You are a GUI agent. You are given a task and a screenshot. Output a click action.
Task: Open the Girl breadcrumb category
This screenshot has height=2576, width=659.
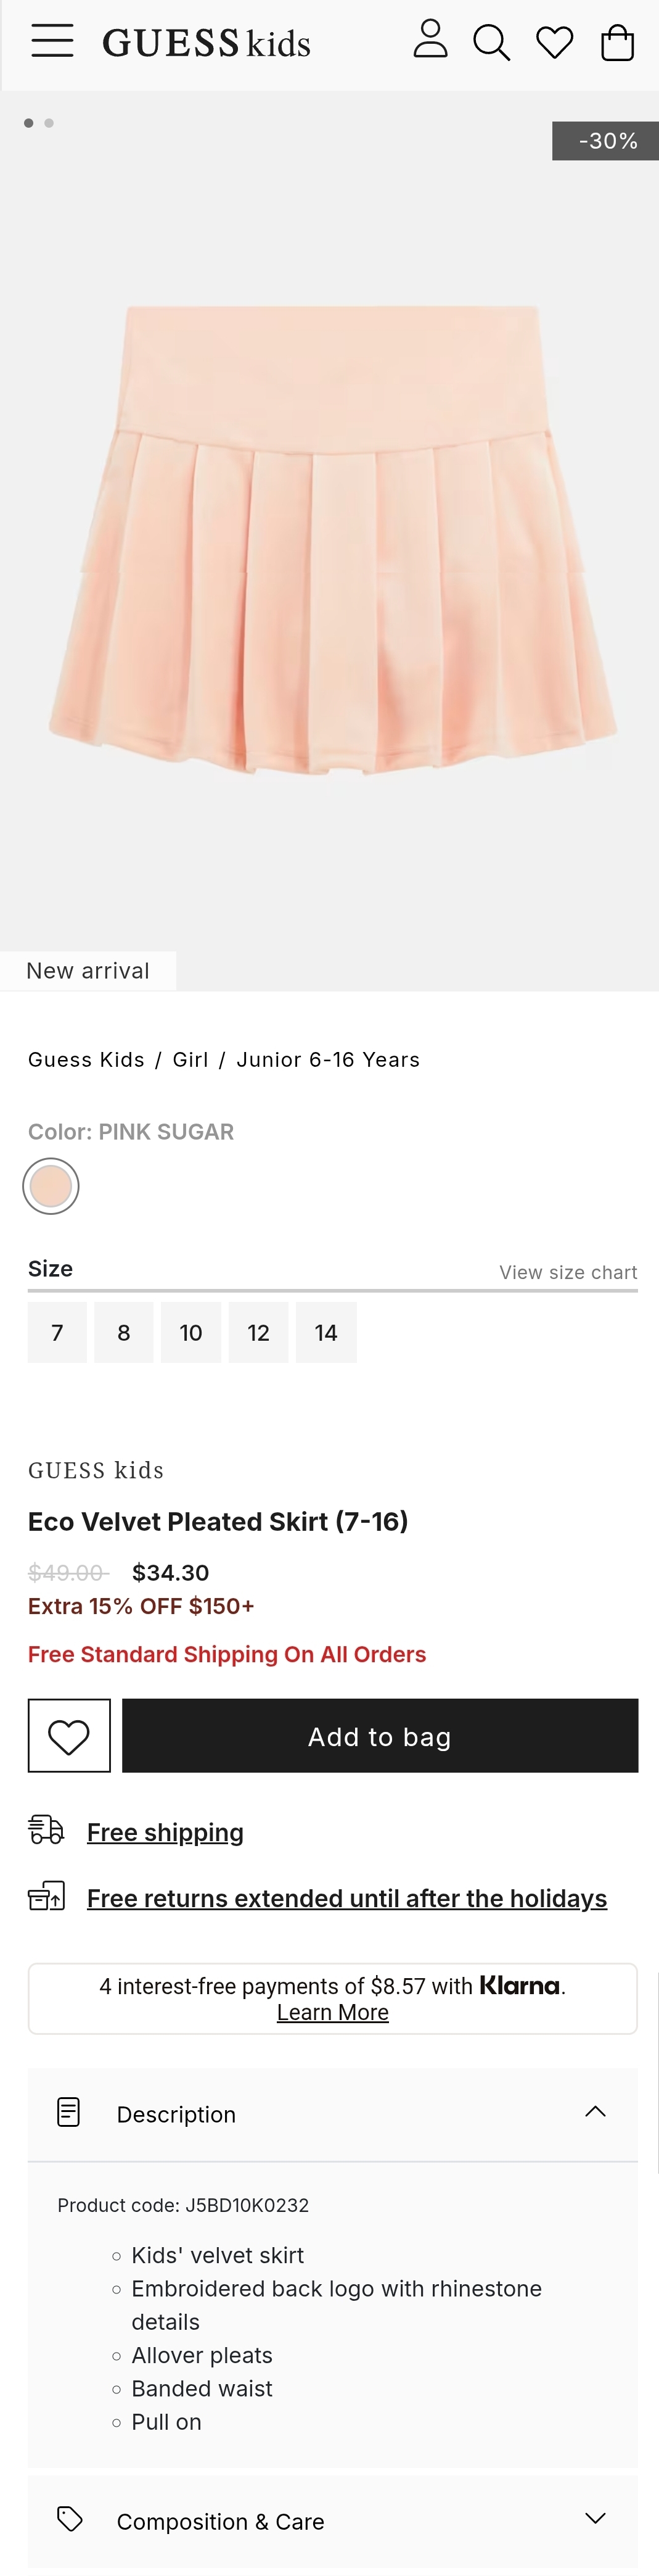(190, 1060)
